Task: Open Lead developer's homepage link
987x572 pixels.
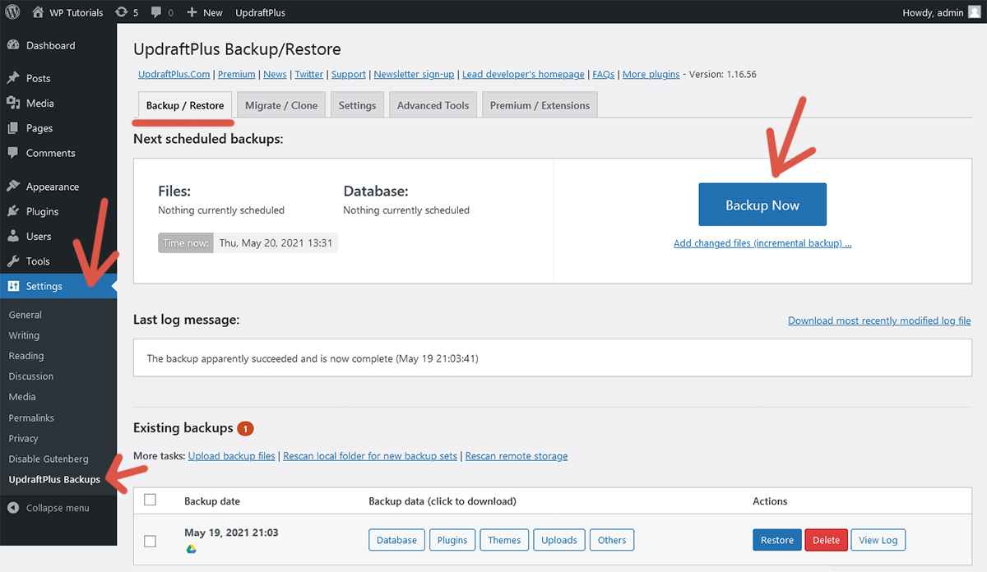Action: (x=523, y=74)
